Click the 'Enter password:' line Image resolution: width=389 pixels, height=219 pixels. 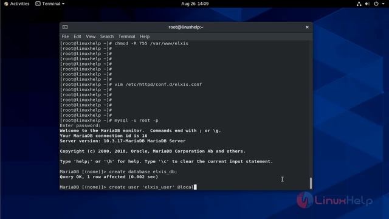[x=80, y=126]
